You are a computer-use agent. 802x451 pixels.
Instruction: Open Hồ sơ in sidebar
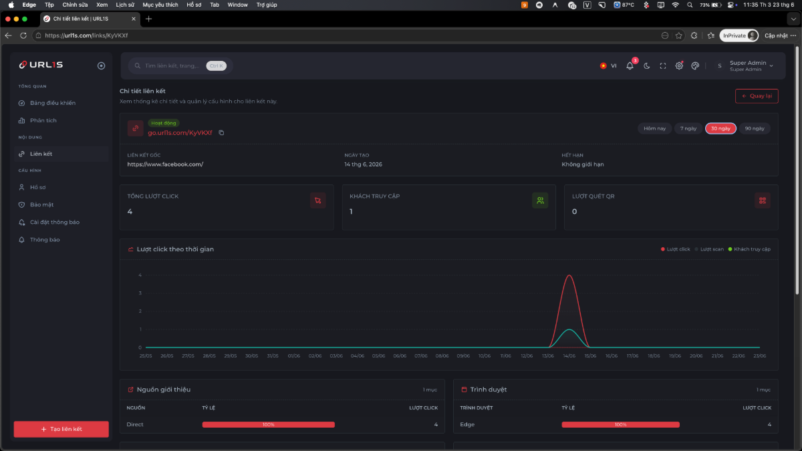(x=61, y=187)
